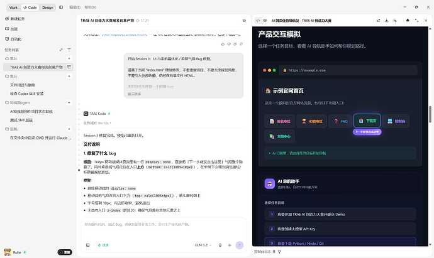Click the element picker icon in preview header

[395, 21]
